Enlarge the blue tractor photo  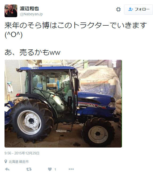(63, 104)
